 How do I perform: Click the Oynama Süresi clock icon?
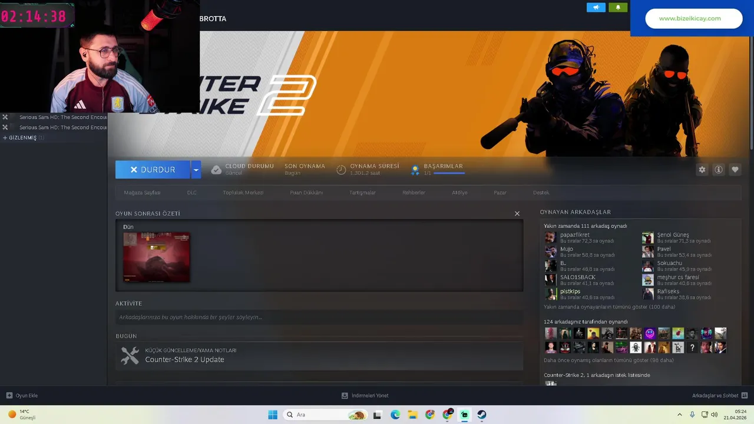[341, 170]
